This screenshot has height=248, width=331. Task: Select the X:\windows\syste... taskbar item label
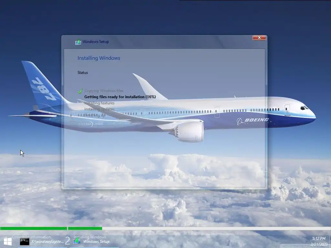click(48, 242)
